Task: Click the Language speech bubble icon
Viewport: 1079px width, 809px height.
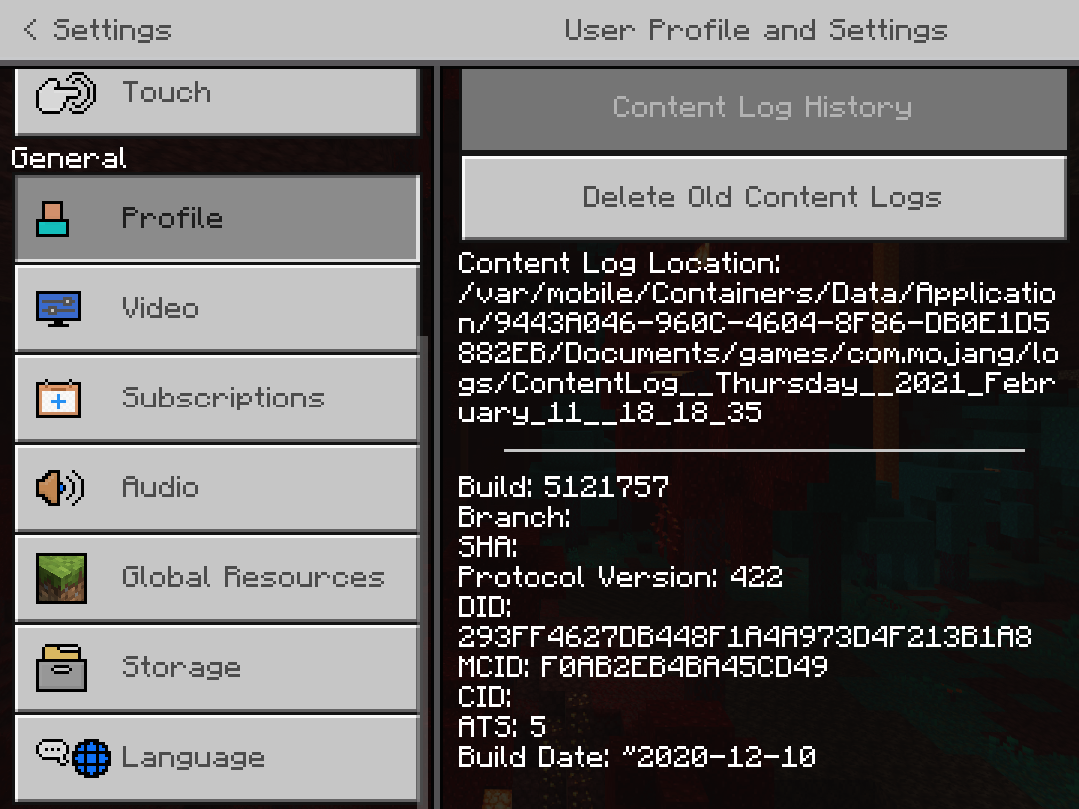Action: tap(52, 751)
